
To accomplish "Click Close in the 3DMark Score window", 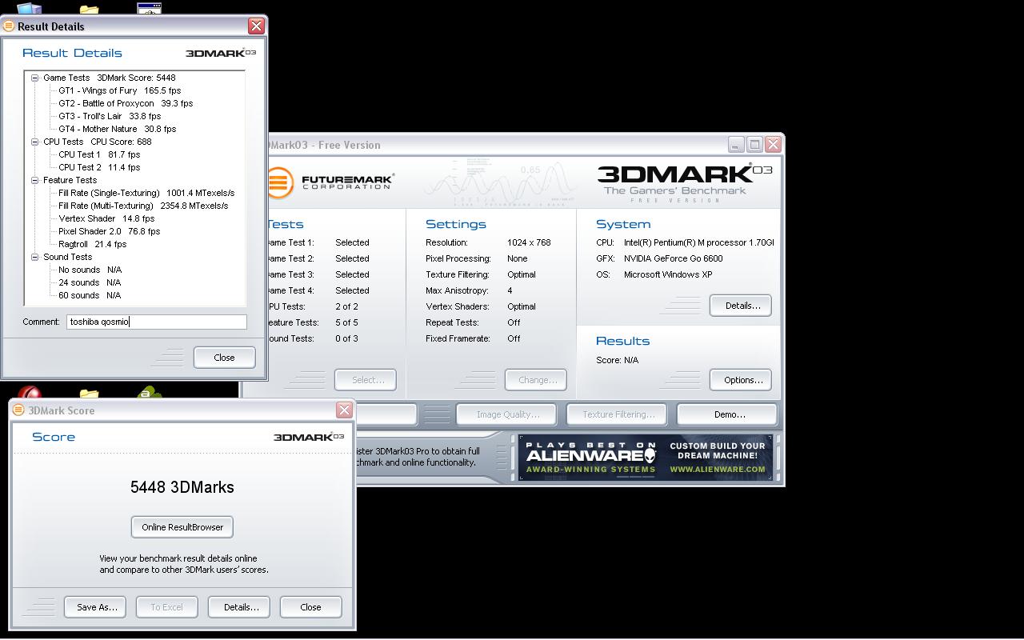I will 310,607.
